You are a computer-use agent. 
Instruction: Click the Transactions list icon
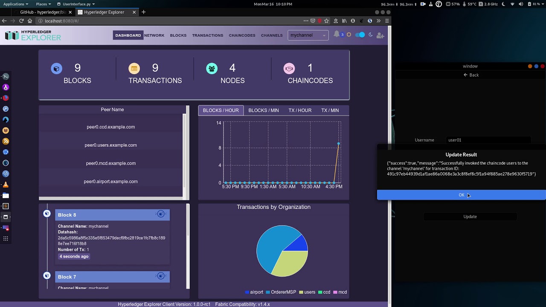coord(134,68)
